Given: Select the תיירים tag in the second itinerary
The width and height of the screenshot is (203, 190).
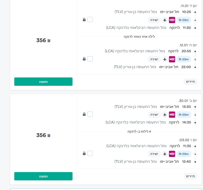Looking at the screenshot, I should coord(191,176).
